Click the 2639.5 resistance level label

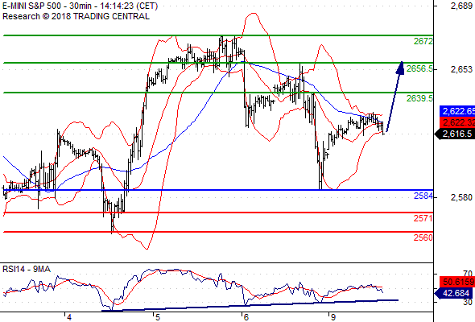(x=420, y=98)
